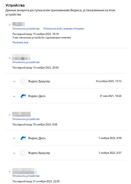Click status dot beside the Huawei device
Viewport: 131px width, 184px height.
[x=10, y=25]
